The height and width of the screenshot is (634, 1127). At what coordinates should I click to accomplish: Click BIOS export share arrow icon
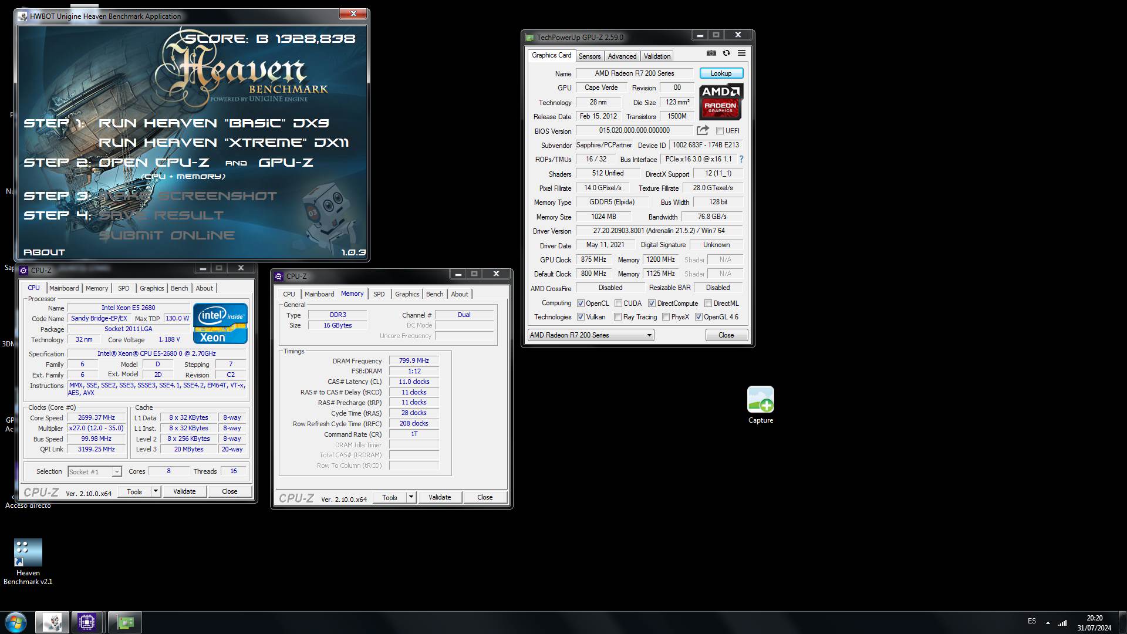[x=703, y=130]
